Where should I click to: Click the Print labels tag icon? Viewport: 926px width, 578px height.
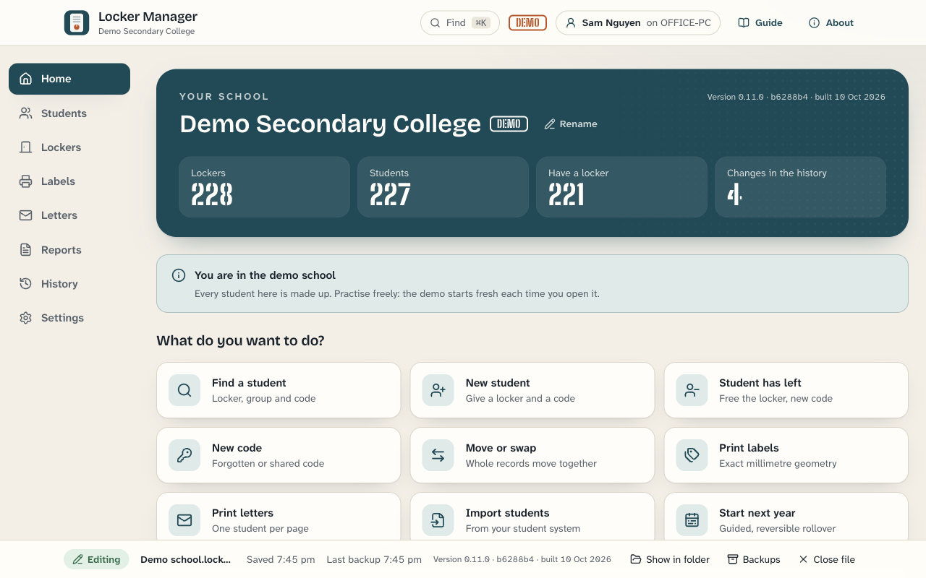692,455
